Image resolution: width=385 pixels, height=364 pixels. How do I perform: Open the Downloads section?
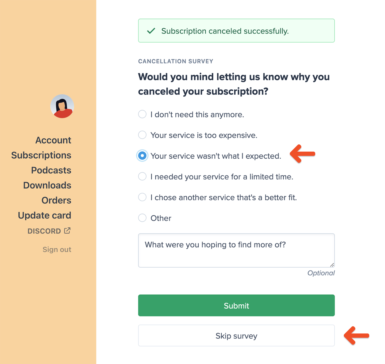(47, 185)
